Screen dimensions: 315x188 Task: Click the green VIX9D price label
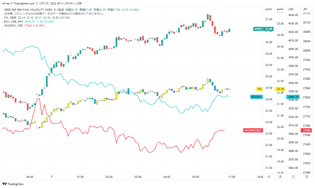258,29
